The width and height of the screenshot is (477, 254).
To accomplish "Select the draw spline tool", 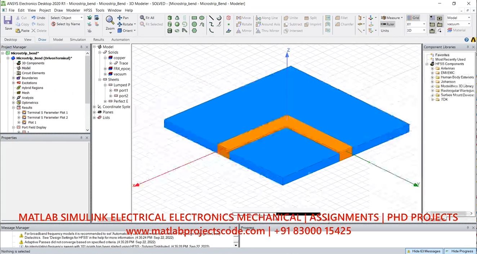I will (x=211, y=24).
